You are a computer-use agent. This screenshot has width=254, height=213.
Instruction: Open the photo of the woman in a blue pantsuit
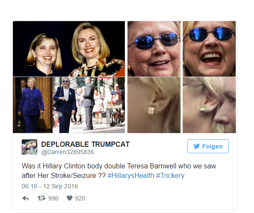pyautogui.click(x=33, y=105)
